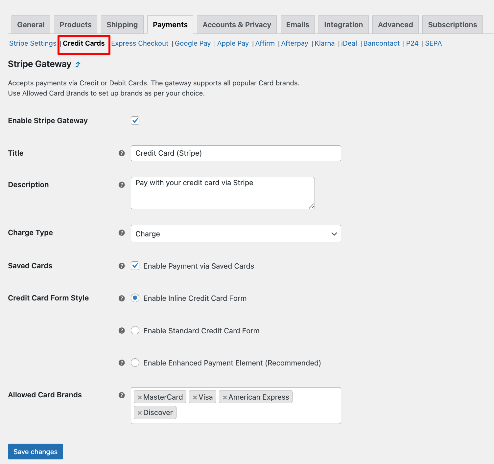Focus the Title input field
This screenshot has width=494, height=464.
[x=236, y=153]
